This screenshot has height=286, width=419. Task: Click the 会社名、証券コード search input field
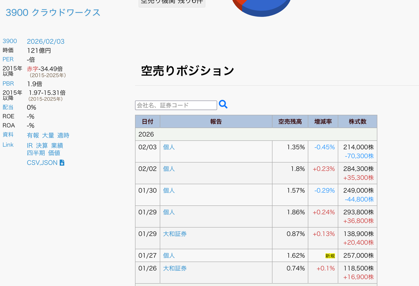tap(176, 105)
